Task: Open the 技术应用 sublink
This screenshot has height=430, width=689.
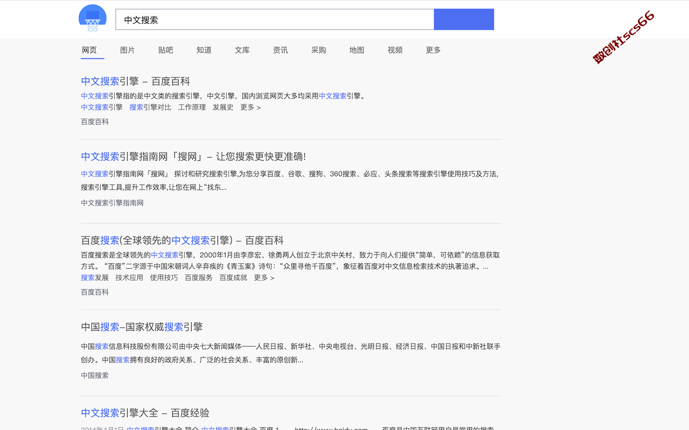Action: coord(129,277)
